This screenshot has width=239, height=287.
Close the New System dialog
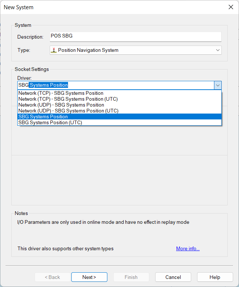tap(231, 7)
